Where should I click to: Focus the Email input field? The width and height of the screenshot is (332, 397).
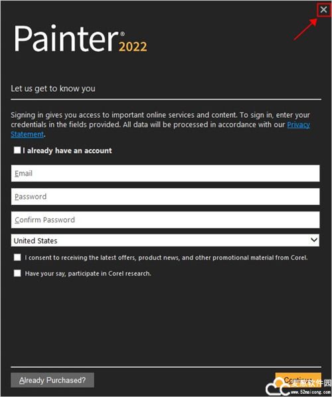click(165, 174)
